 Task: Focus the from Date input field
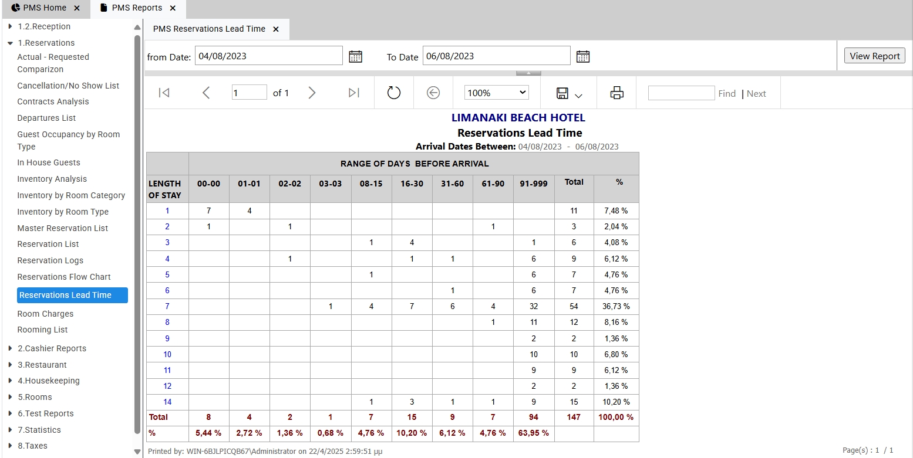pyautogui.click(x=268, y=56)
